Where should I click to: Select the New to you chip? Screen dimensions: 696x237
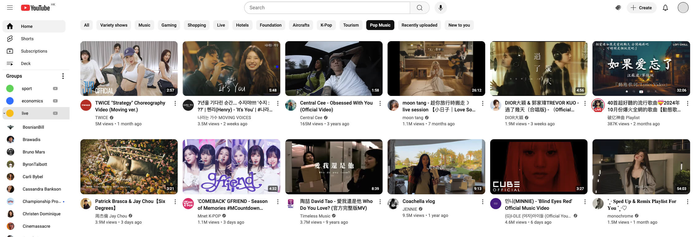(x=459, y=25)
